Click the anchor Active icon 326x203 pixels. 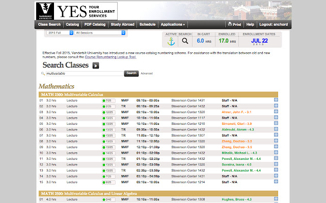[x=171, y=42]
